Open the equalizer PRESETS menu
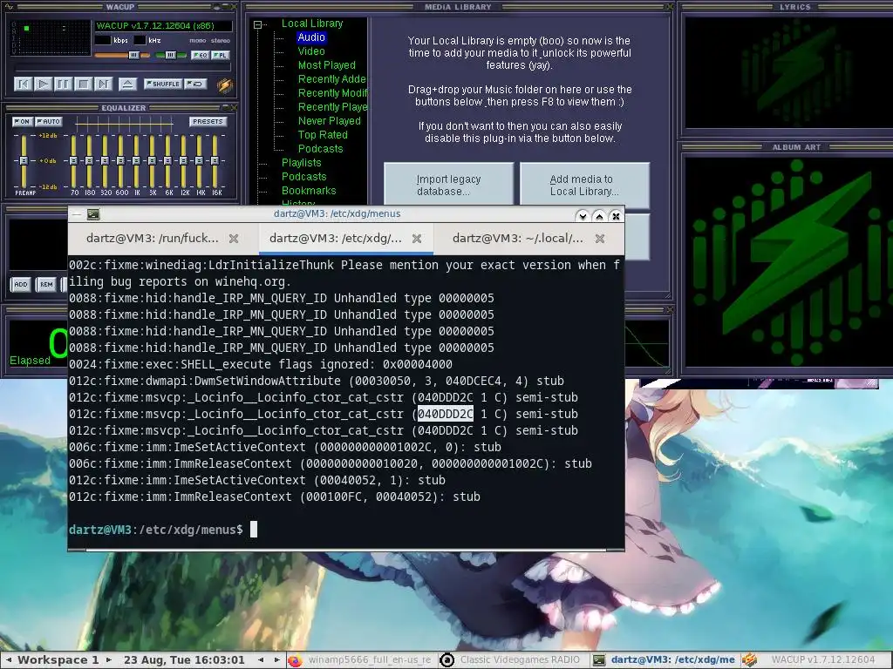Screen dimensions: 893x669 (x=208, y=121)
